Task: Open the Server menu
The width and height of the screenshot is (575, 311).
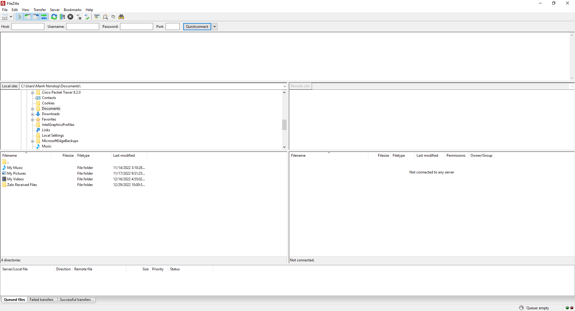Action: [x=55, y=10]
